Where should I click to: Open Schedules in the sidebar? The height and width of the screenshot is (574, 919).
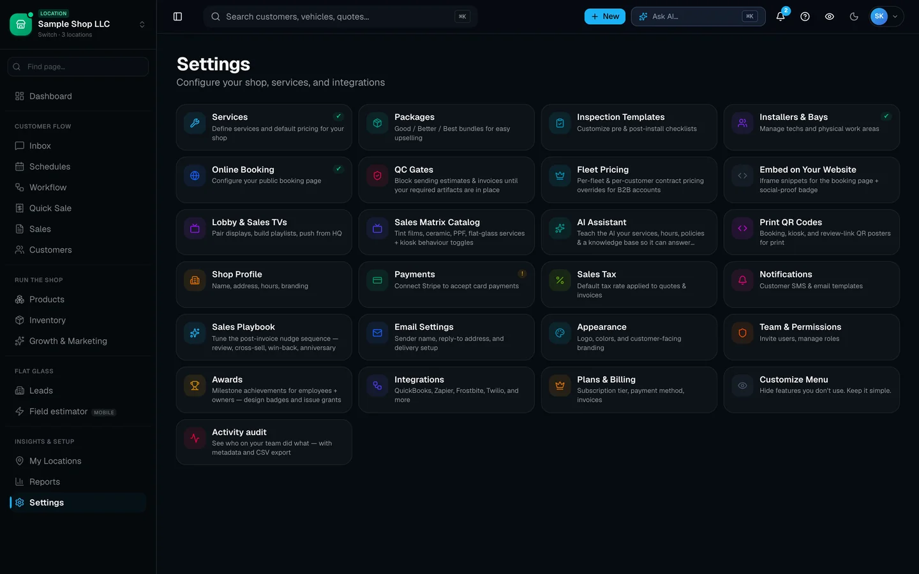click(78, 166)
